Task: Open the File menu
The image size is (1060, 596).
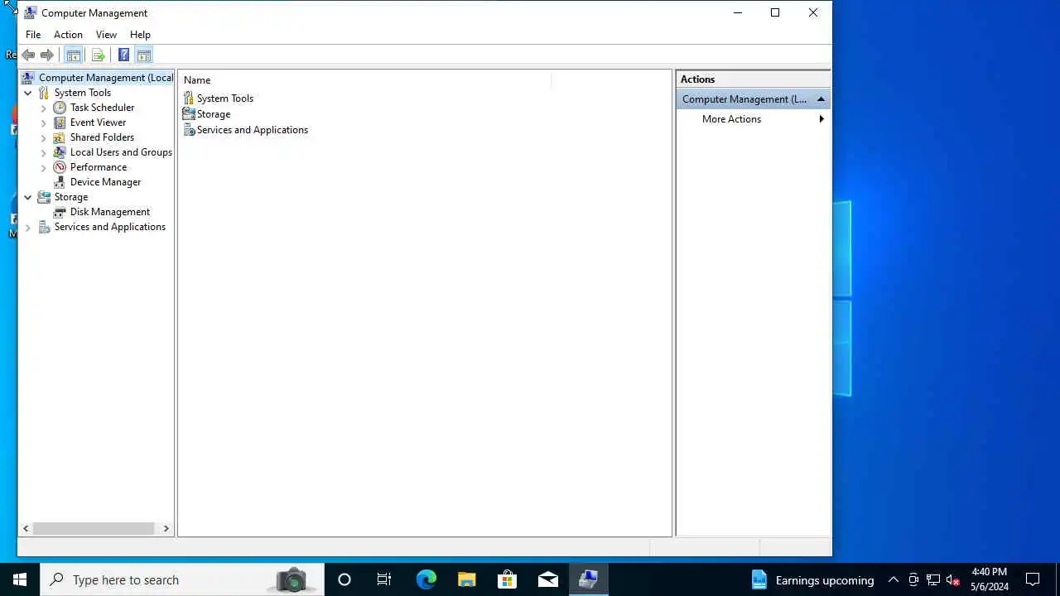Action: pyautogui.click(x=33, y=35)
